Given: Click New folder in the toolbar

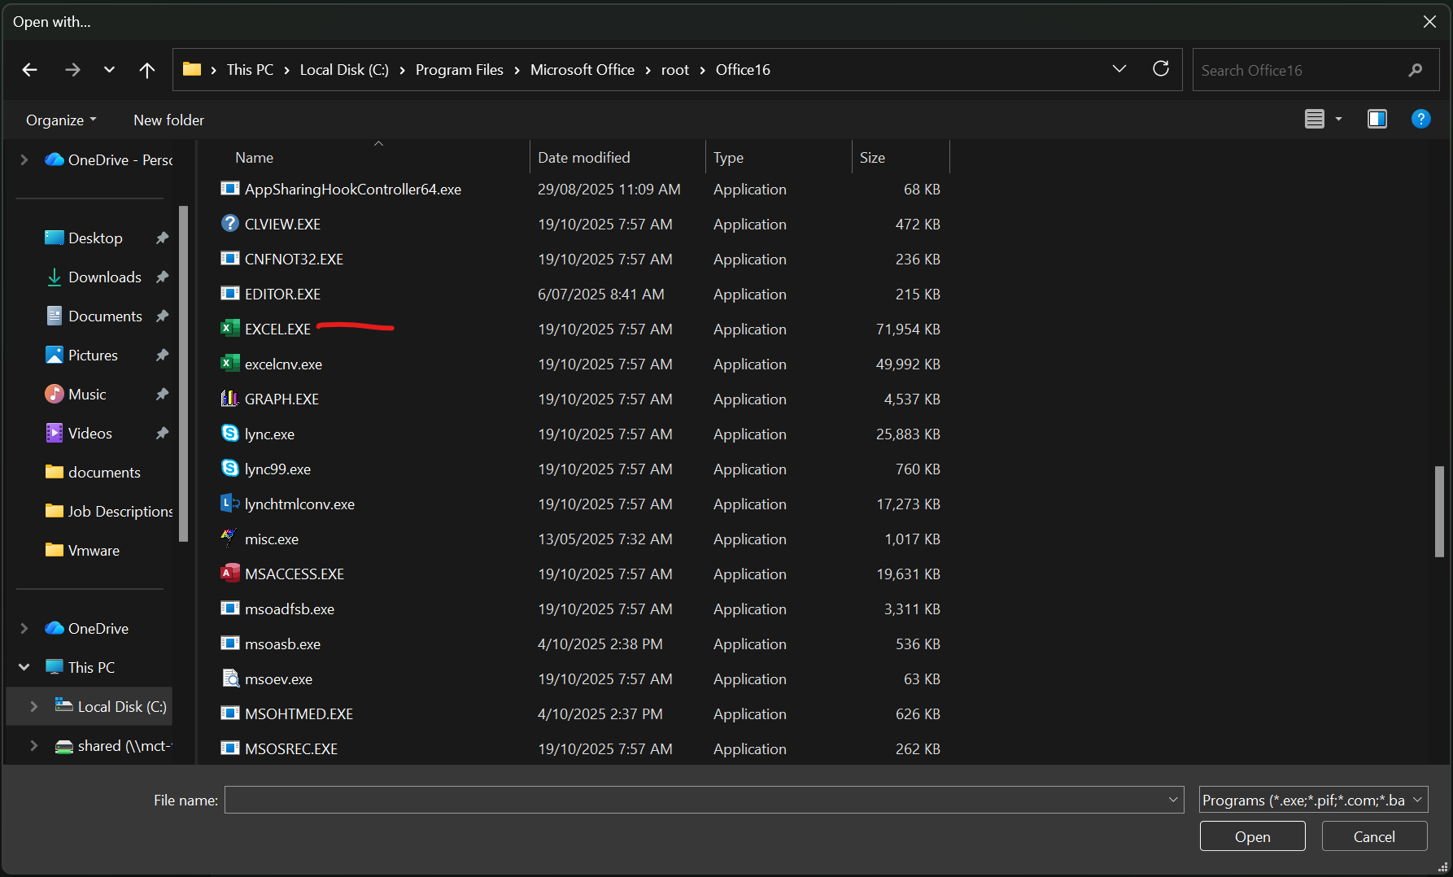Looking at the screenshot, I should pos(168,120).
